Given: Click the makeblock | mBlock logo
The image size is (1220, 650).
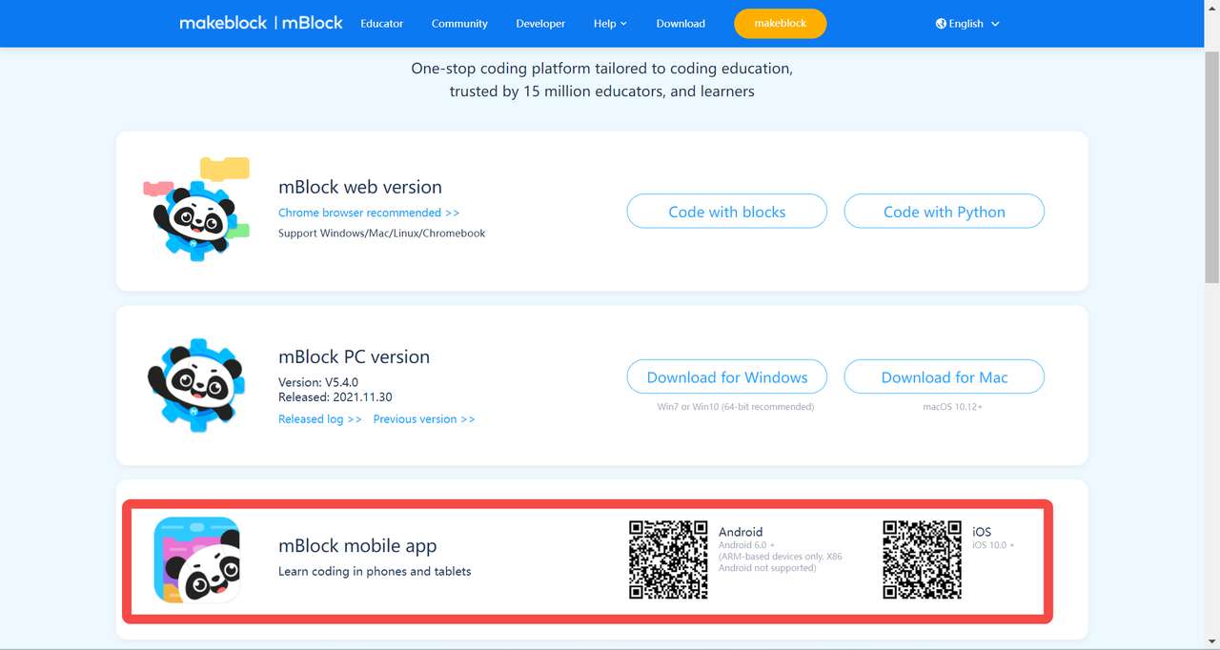Looking at the screenshot, I should [260, 23].
